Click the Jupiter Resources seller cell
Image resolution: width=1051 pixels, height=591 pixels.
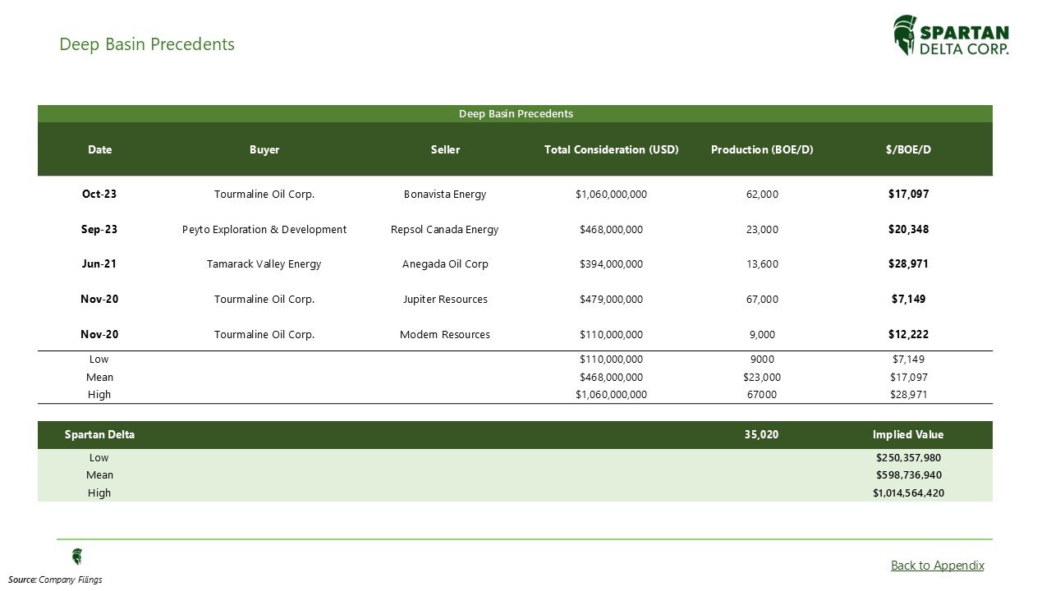pyautogui.click(x=445, y=300)
